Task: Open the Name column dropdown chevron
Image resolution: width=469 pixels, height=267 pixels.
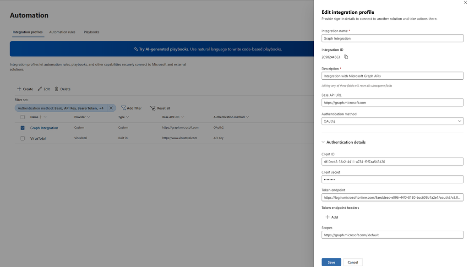Action: (x=45, y=117)
